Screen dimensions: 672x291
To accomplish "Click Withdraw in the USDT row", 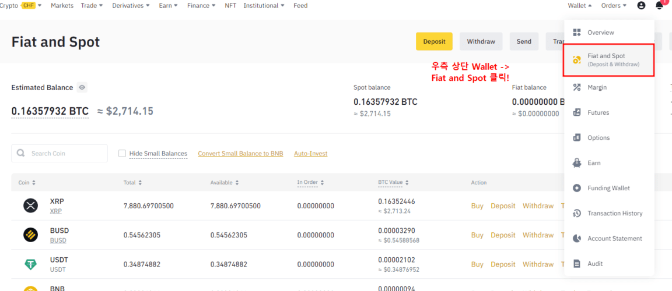I will 538,264.
